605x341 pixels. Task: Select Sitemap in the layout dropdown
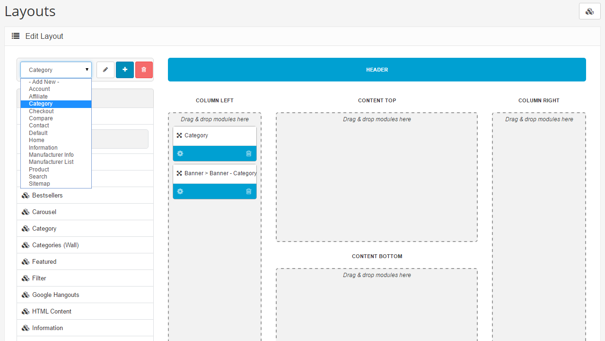pos(56,184)
